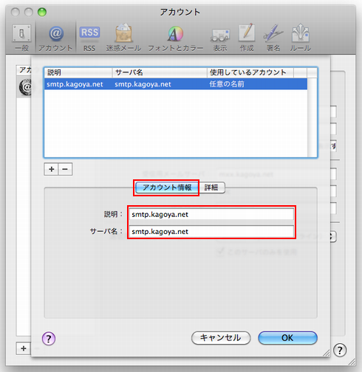The height and width of the screenshot is (372, 362).
Task: Click the purple help button in sheet
Action: [x=49, y=339]
